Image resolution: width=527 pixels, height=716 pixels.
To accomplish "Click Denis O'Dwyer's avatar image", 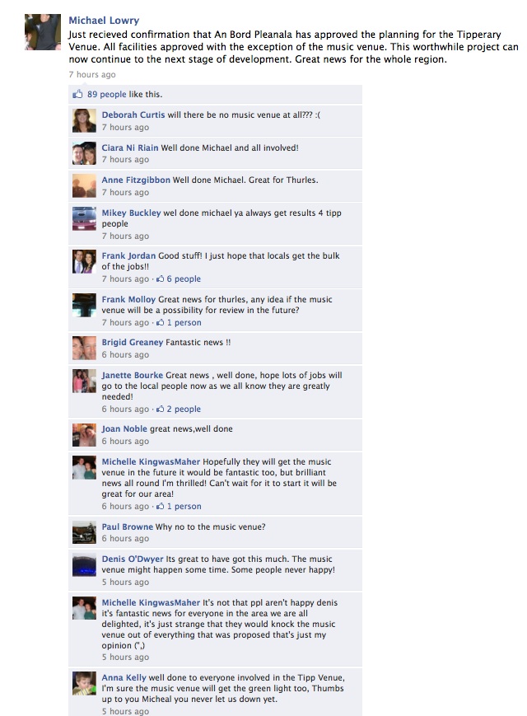I will (x=85, y=565).
